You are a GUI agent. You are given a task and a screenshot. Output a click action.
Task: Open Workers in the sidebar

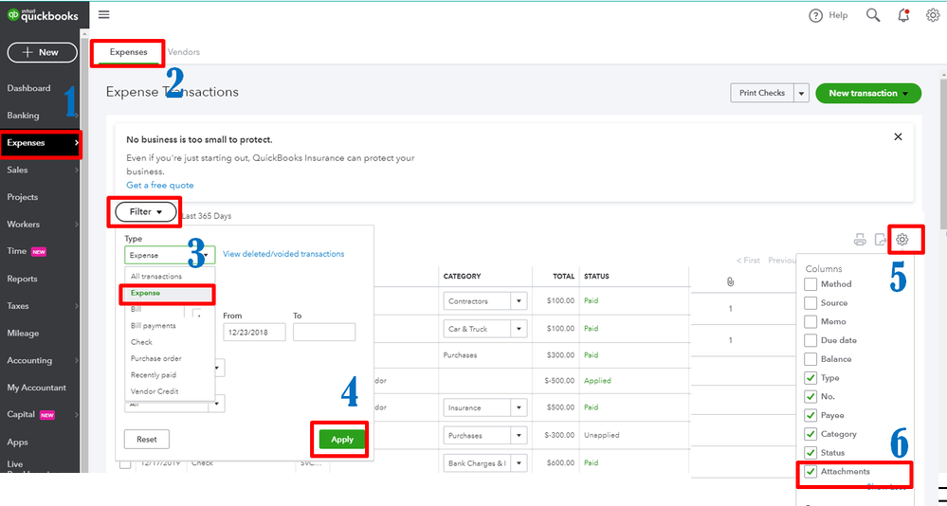(x=24, y=225)
